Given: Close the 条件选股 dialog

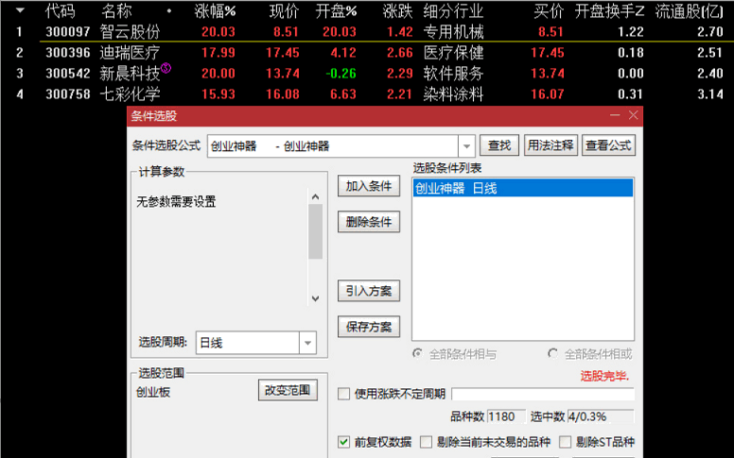Looking at the screenshot, I should 634,115.
